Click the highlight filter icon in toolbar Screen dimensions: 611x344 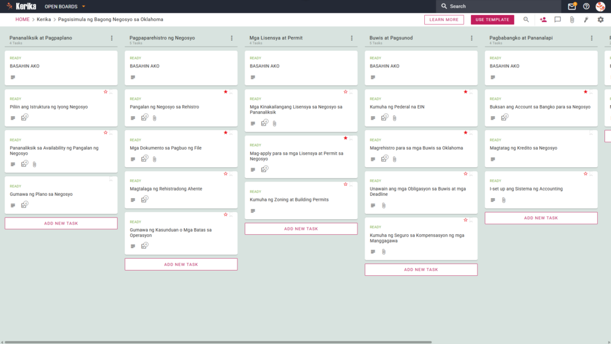(x=586, y=20)
